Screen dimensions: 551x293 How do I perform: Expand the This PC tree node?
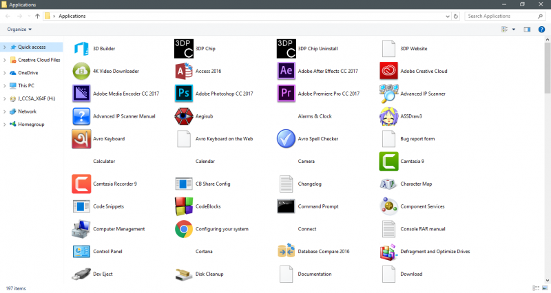point(4,85)
